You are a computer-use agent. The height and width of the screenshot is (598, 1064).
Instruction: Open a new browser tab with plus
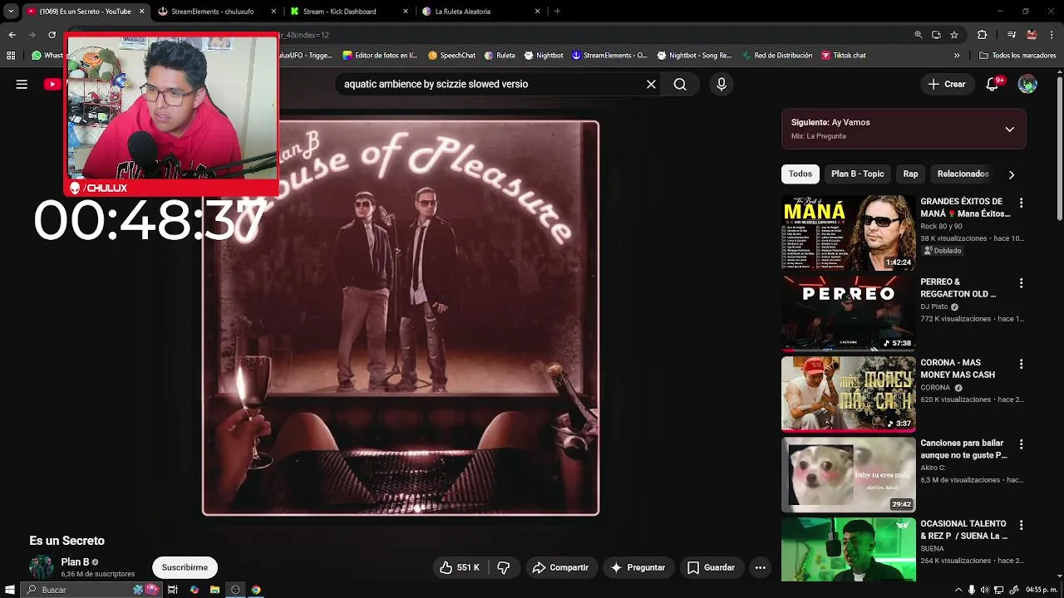click(x=557, y=12)
